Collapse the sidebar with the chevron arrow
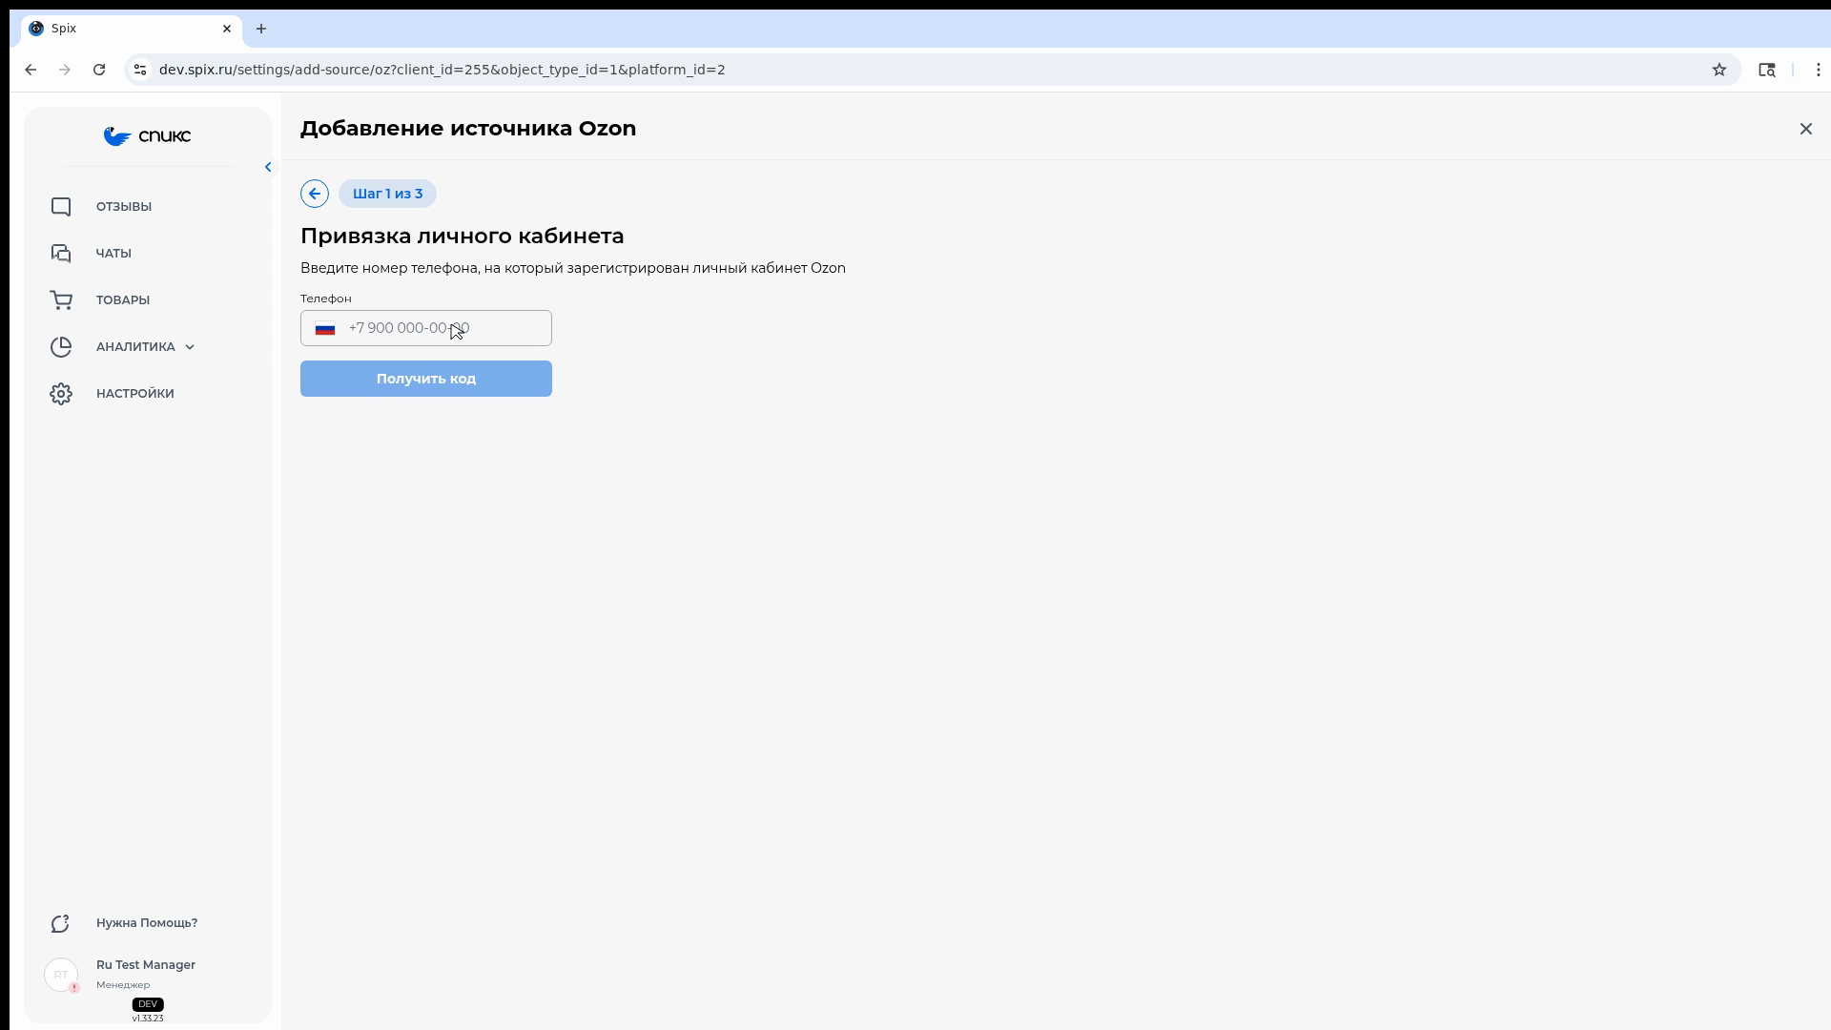Image resolution: width=1831 pixels, height=1030 pixels. click(268, 167)
